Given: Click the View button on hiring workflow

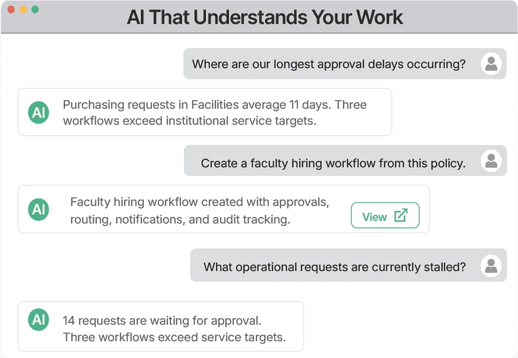Looking at the screenshot, I should click(x=385, y=215).
